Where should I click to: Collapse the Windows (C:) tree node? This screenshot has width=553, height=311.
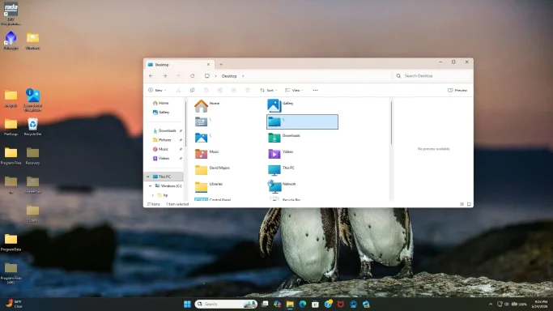click(151, 185)
